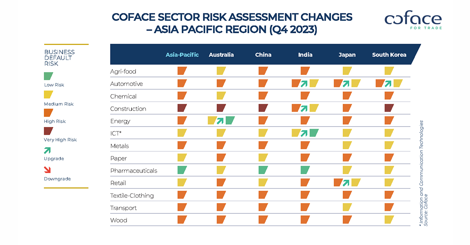Click the Coface For Trade logo
The image size is (470, 245).
click(x=413, y=20)
